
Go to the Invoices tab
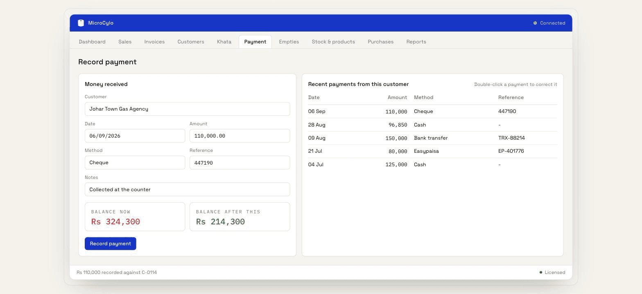pyautogui.click(x=154, y=42)
